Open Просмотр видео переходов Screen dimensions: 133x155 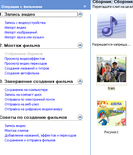[x=26, y=63]
